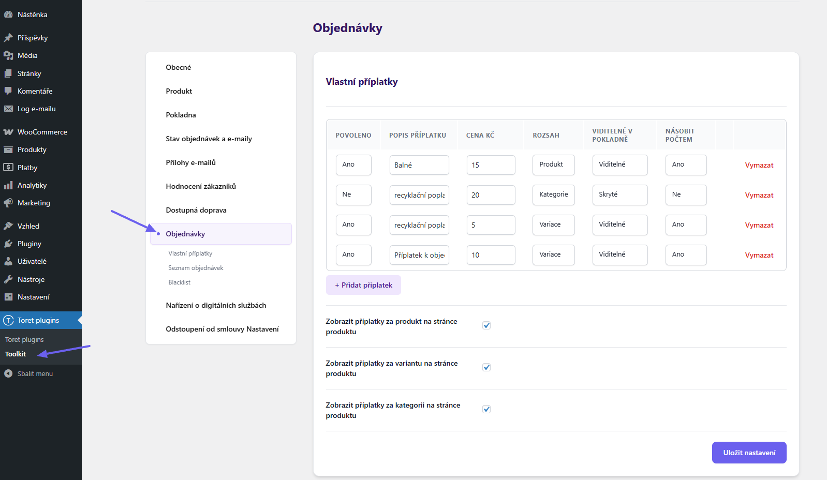Screen dimensions: 827x480
Task: Click the Vzhled paintbrush icon
Action: [x=8, y=226]
